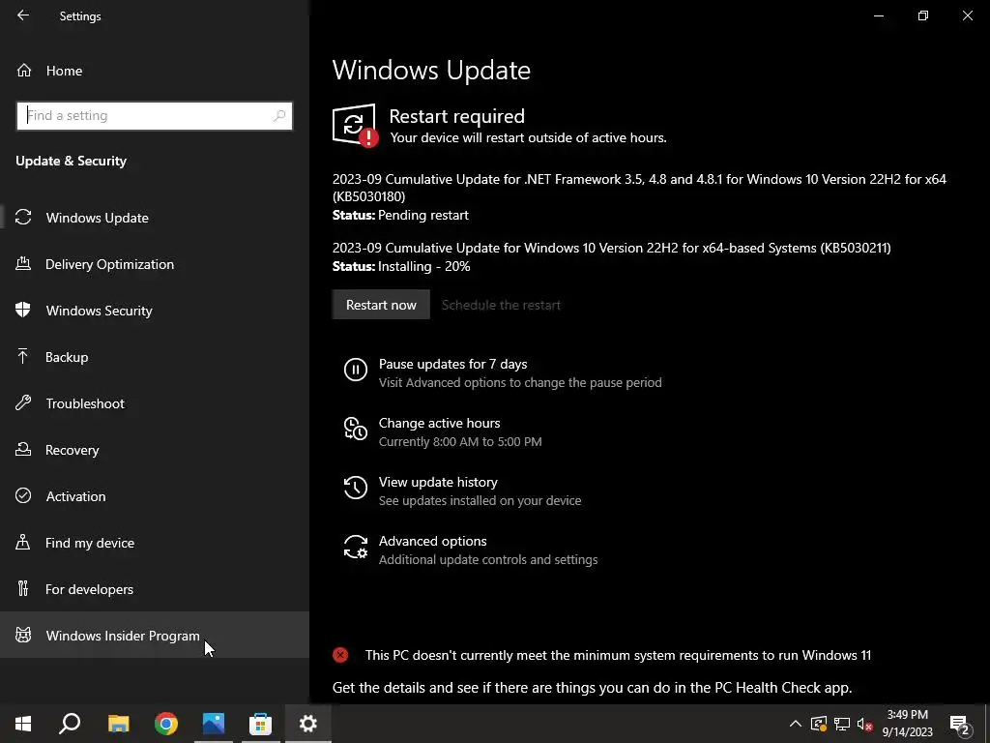Viewport: 990px width, 743px height.
Task: Open taskbar Search
Action: point(70,724)
